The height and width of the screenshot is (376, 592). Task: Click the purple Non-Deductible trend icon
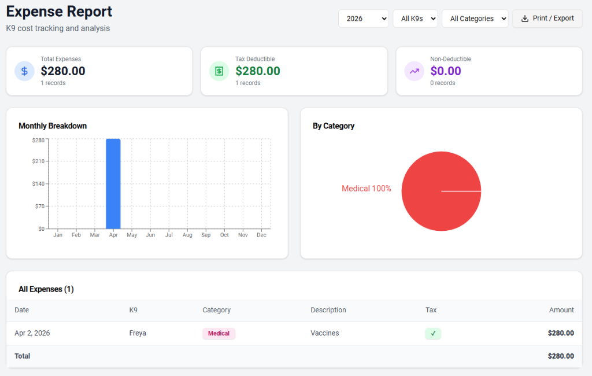(x=414, y=71)
